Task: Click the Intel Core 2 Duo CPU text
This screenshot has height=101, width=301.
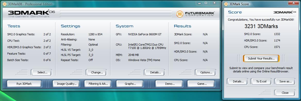Action: (147, 46)
